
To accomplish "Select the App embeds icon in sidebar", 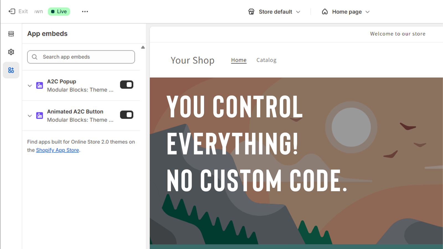I will click(x=11, y=70).
